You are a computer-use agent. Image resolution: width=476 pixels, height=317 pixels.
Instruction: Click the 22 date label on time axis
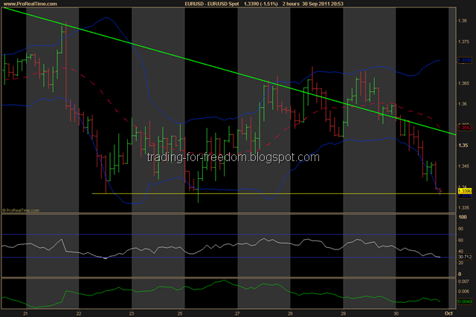(x=79, y=313)
